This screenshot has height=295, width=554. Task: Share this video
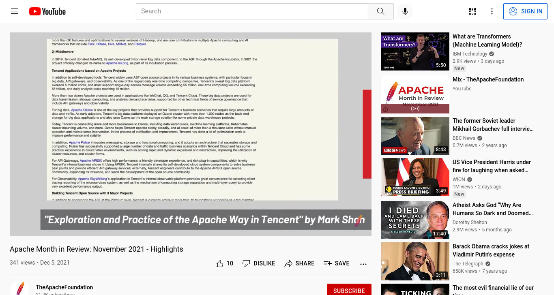click(x=299, y=263)
